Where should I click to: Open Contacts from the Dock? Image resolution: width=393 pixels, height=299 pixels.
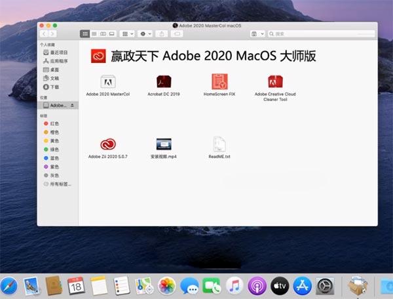(x=54, y=286)
